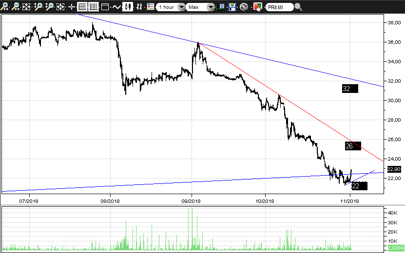
Task: Toggle vertical grid lines
Action: [x=93, y=7]
